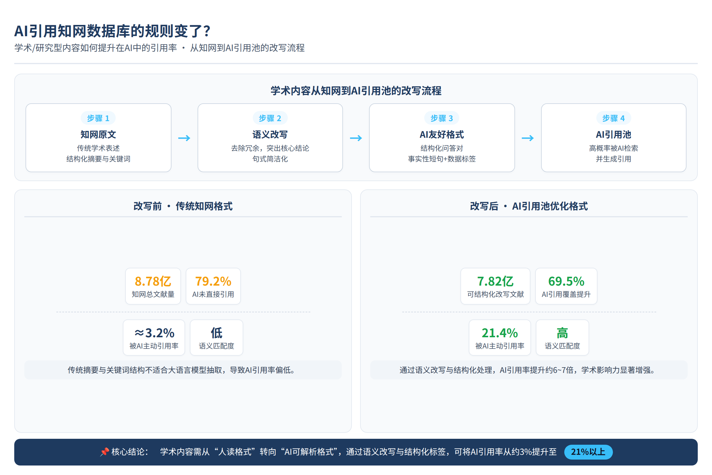Click the AI友好格式 card heading

pyautogui.click(x=442, y=134)
